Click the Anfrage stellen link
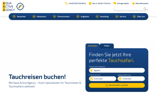The height and width of the screenshot is (98, 157). 123,3
